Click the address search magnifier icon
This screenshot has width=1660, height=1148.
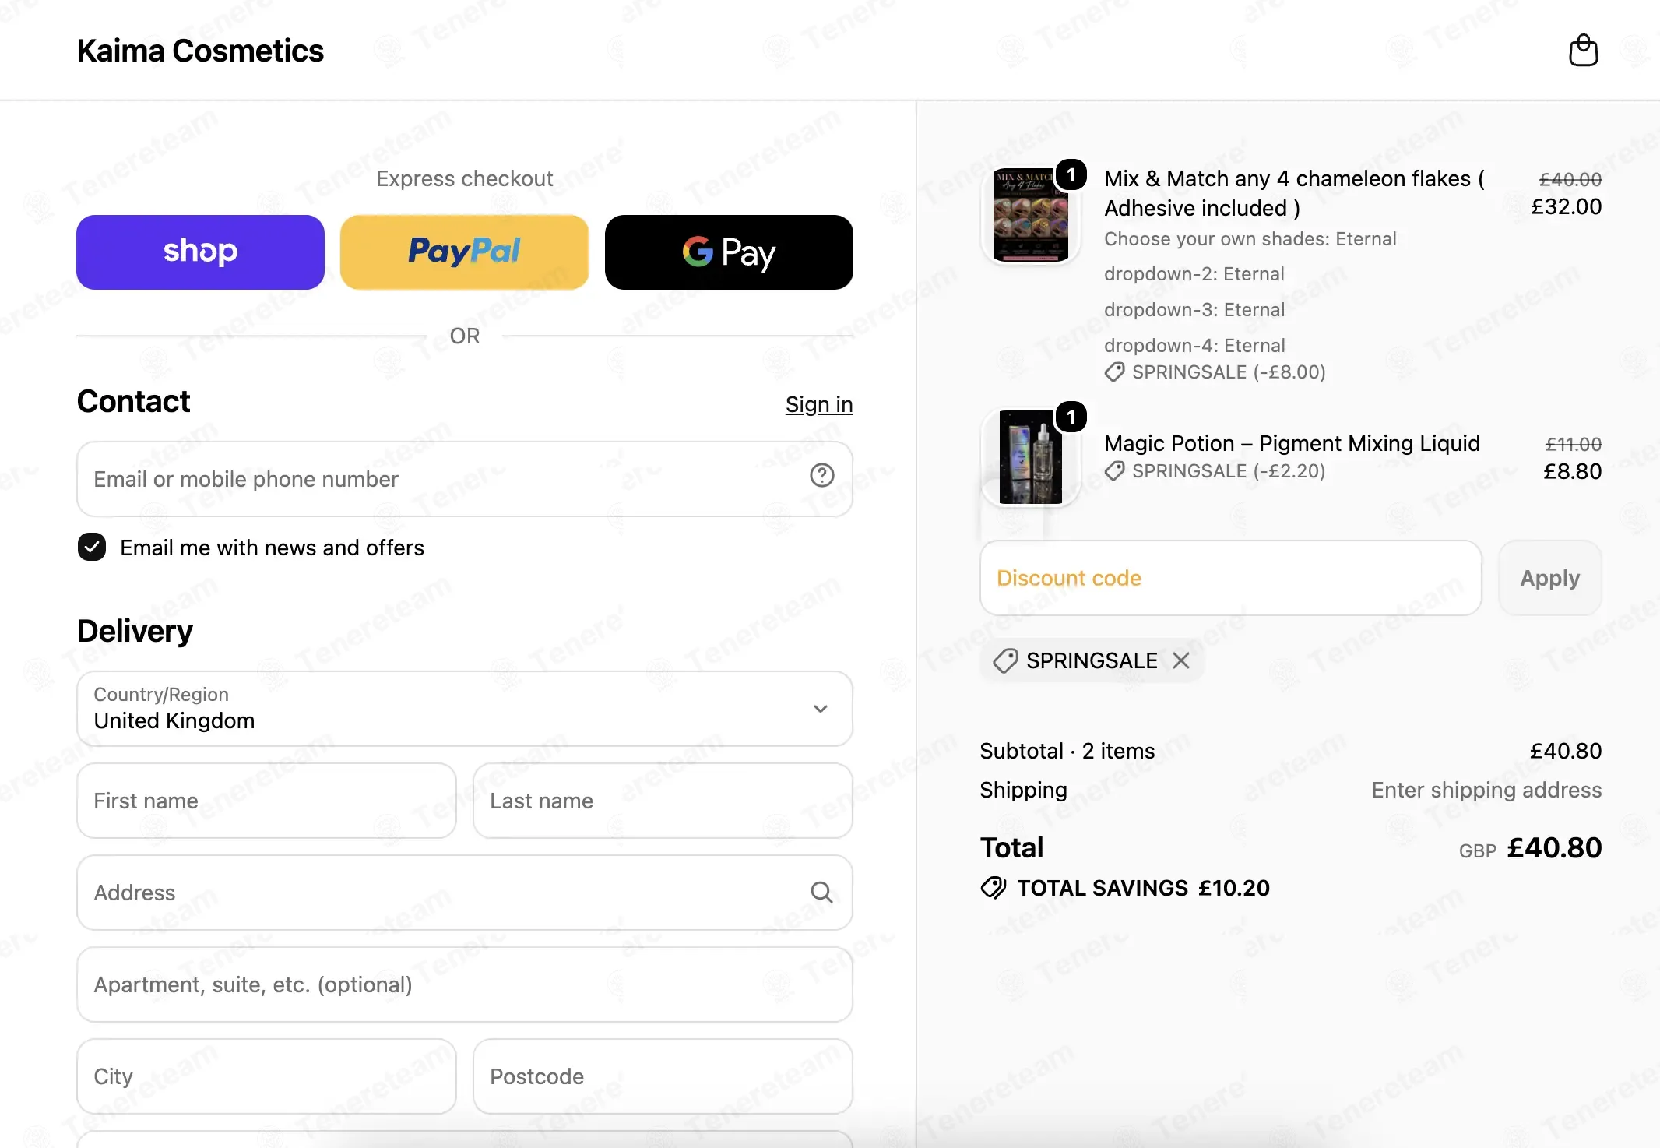(x=821, y=893)
